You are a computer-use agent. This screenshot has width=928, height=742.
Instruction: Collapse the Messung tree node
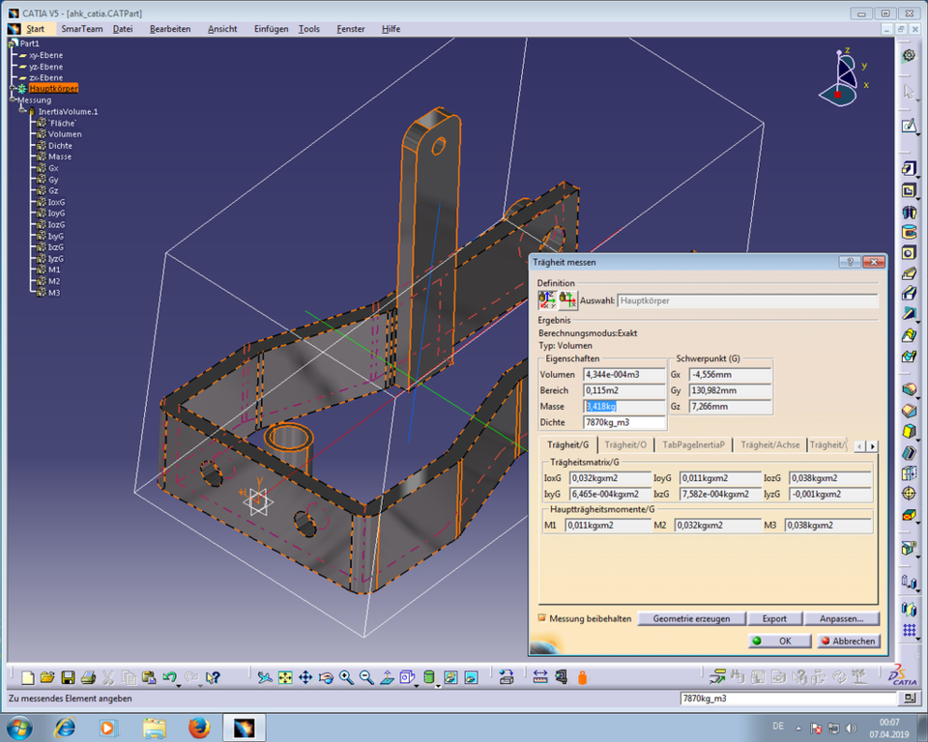coord(13,100)
